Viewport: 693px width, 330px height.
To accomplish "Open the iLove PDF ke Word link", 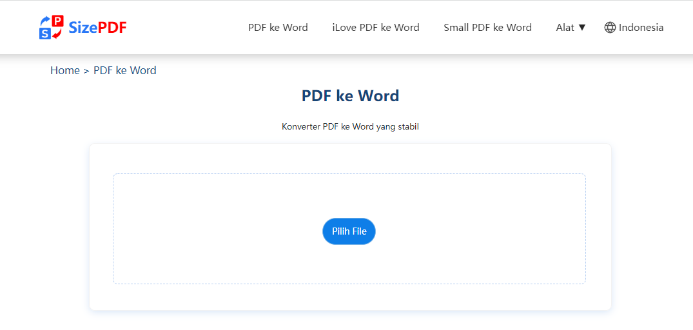I will pyautogui.click(x=376, y=27).
